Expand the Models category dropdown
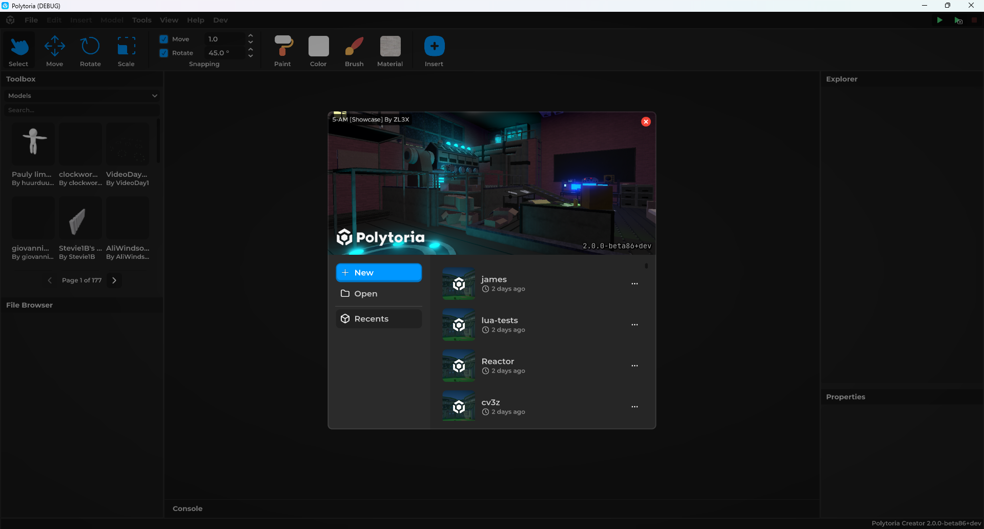984x529 pixels. [x=82, y=96]
